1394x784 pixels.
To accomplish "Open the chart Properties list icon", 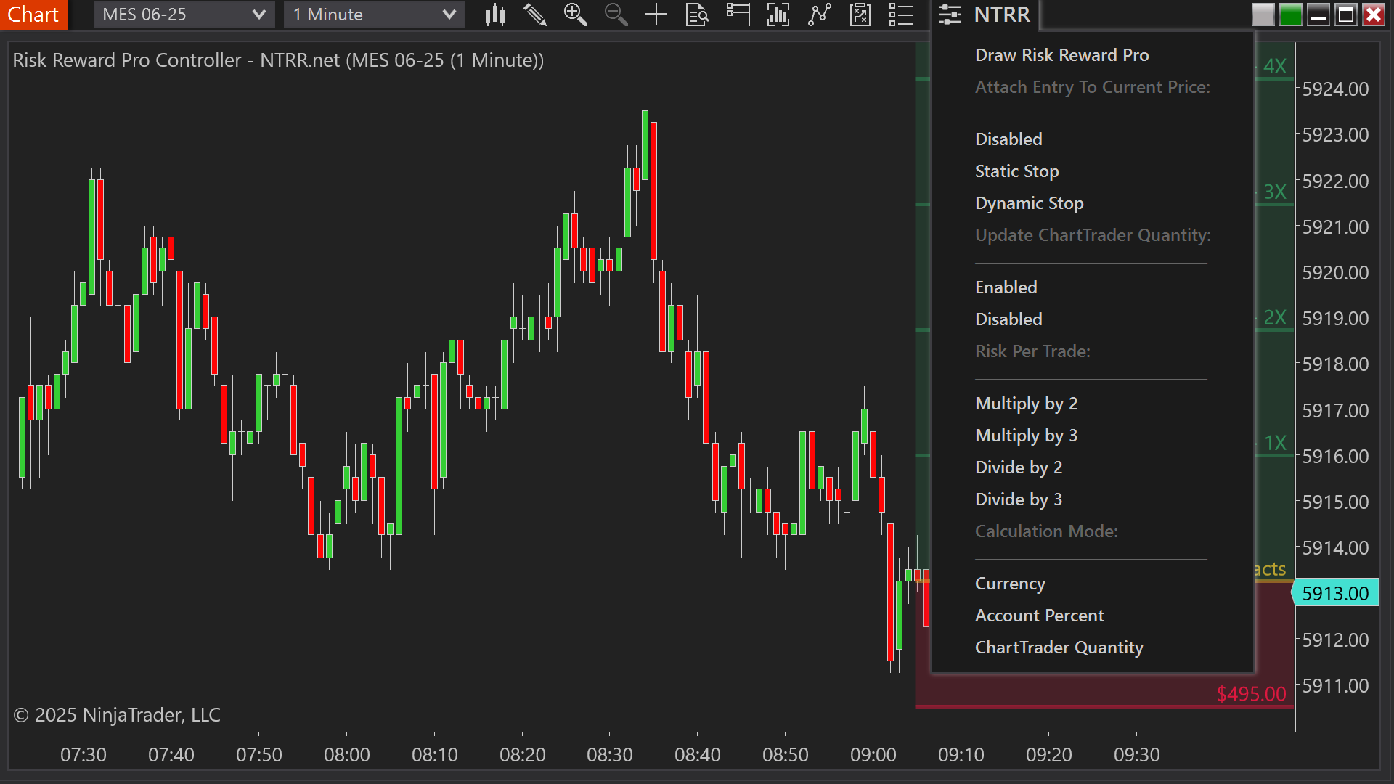I will click(900, 15).
